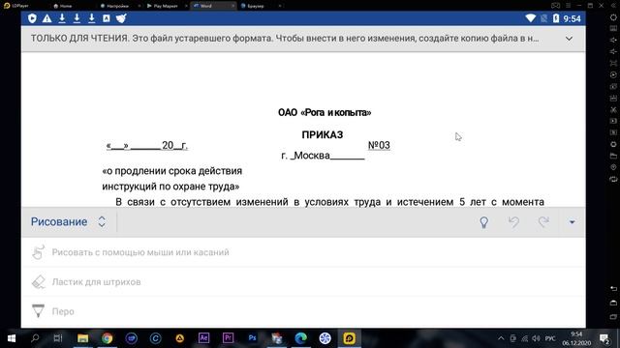Select the stroke eraser (Ластик для штрихов)
The height and width of the screenshot is (348, 620).
[303, 281]
